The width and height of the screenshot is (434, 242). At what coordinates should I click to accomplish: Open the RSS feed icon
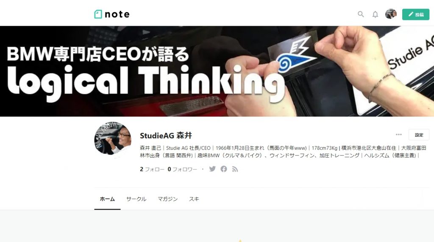(x=235, y=169)
